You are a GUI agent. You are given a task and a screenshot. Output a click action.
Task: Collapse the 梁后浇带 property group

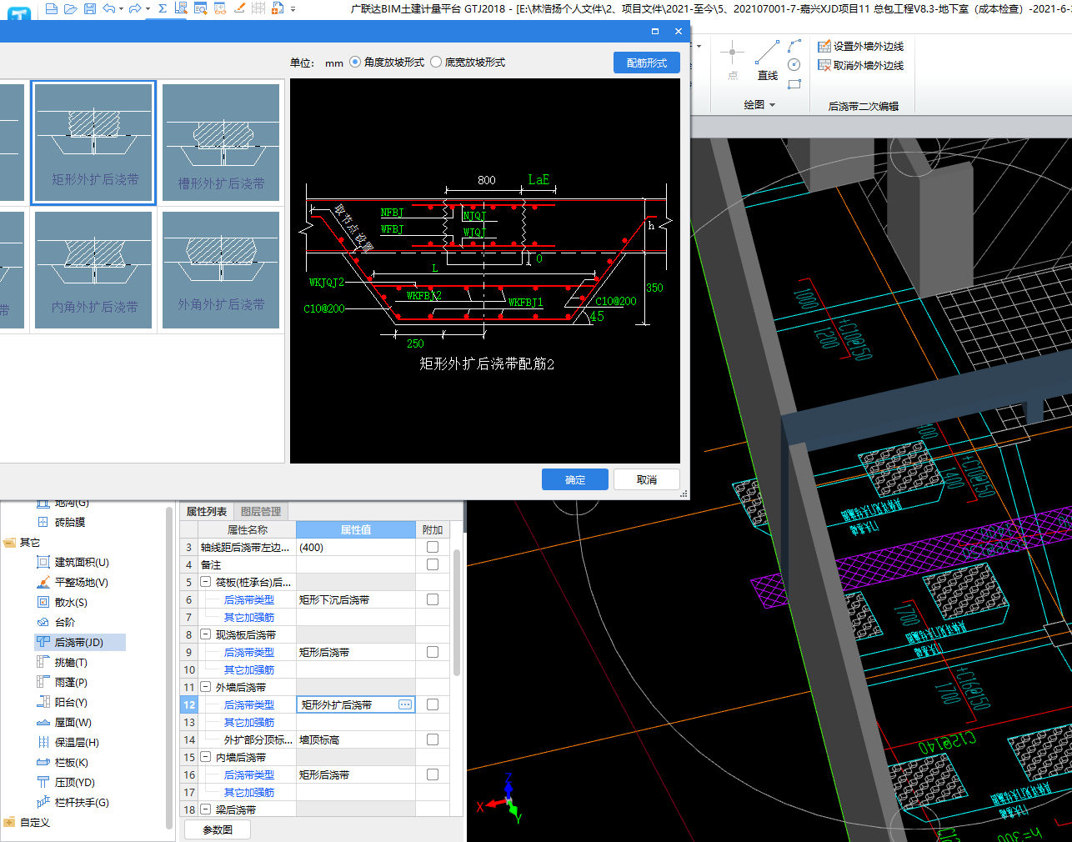click(x=206, y=810)
